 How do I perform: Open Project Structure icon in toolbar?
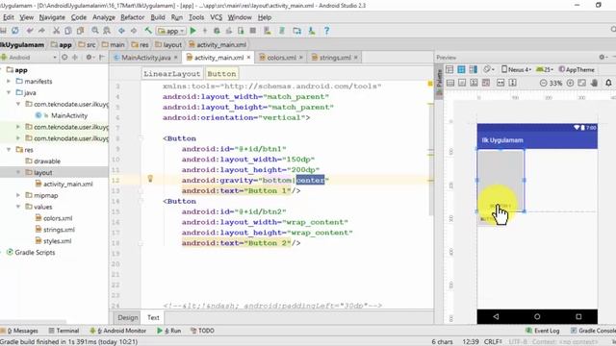point(296,31)
